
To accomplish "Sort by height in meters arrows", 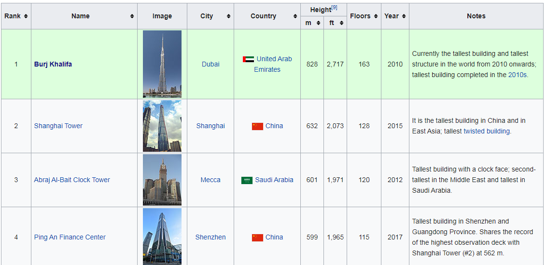I will click(318, 23).
